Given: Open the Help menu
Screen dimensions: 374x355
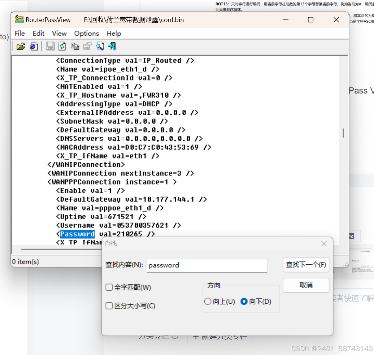Looking at the screenshot, I should click(x=114, y=33).
